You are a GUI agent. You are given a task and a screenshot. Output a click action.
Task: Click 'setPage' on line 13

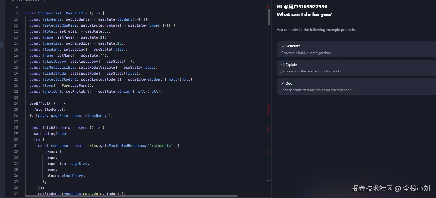(65, 37)
